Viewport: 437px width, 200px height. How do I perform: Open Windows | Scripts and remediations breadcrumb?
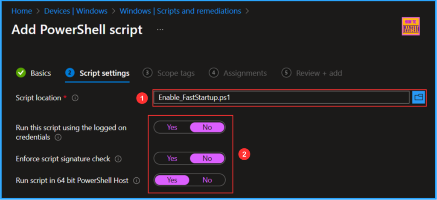(181, 11)
